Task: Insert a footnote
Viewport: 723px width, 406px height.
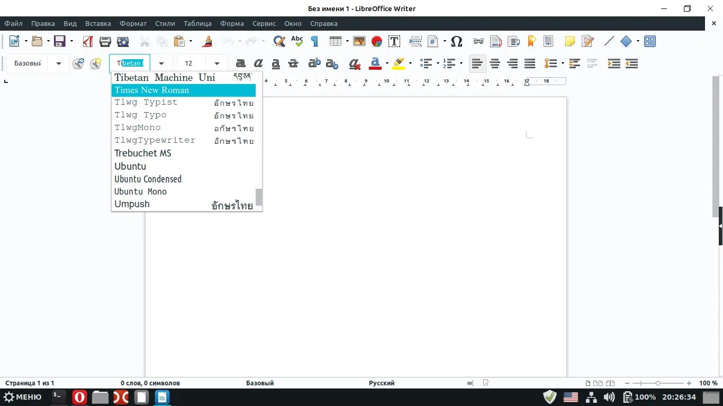Action: pyautogui.click(x=496, y=41)
